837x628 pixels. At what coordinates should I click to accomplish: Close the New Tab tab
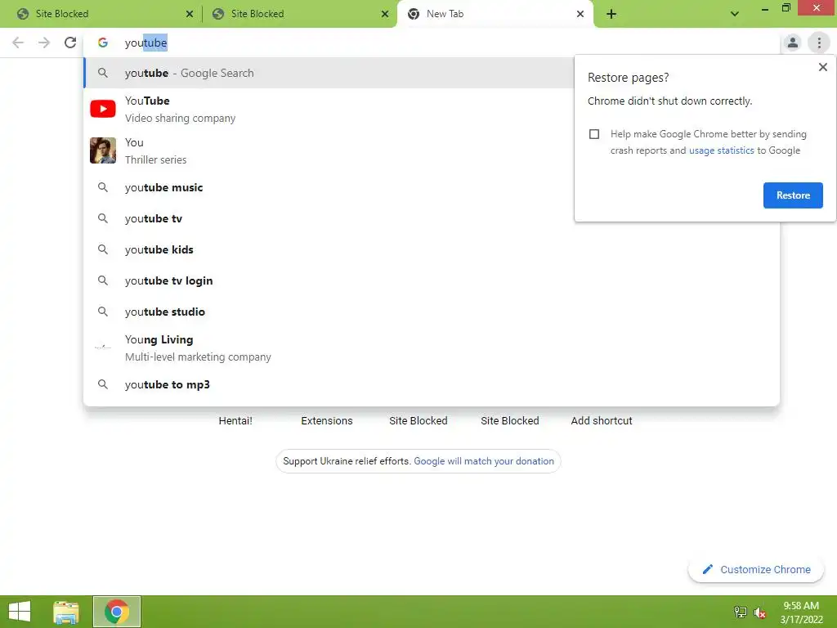[580, 14]
